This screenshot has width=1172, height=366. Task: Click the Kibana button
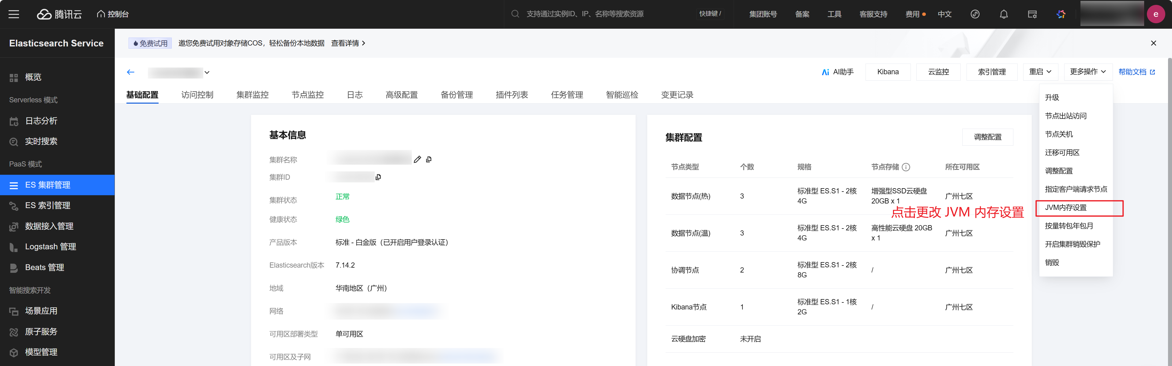click(888, 72)
